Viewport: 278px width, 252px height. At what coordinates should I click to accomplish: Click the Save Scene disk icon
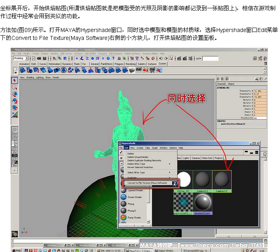(45, 58)
